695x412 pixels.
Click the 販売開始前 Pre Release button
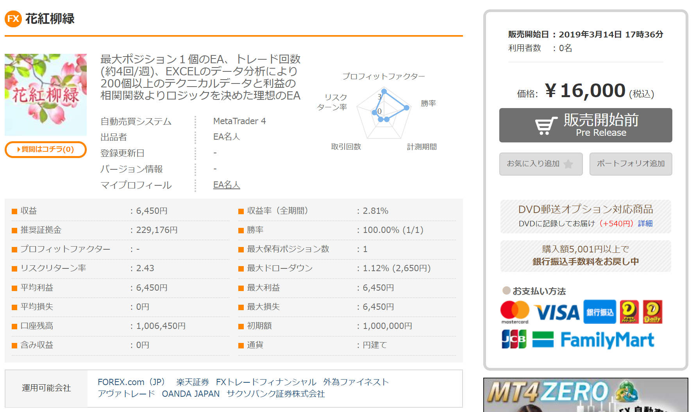pyautogui.click(x=586, y=125)
